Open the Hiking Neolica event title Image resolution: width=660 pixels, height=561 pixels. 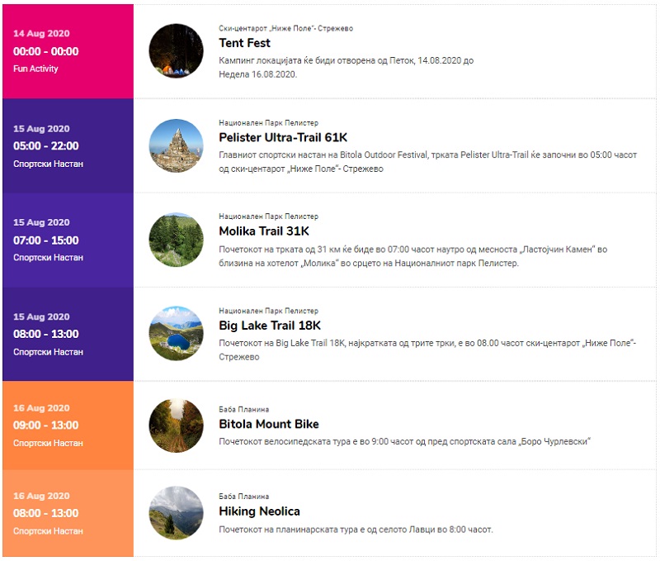click(259, 511)
